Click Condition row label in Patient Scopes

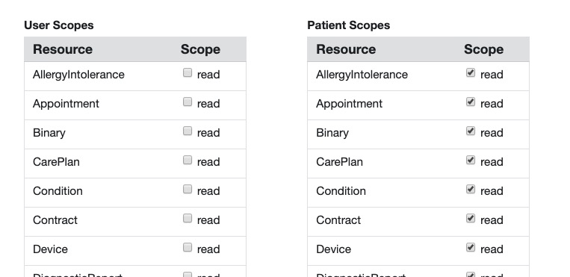coord(341,191)
